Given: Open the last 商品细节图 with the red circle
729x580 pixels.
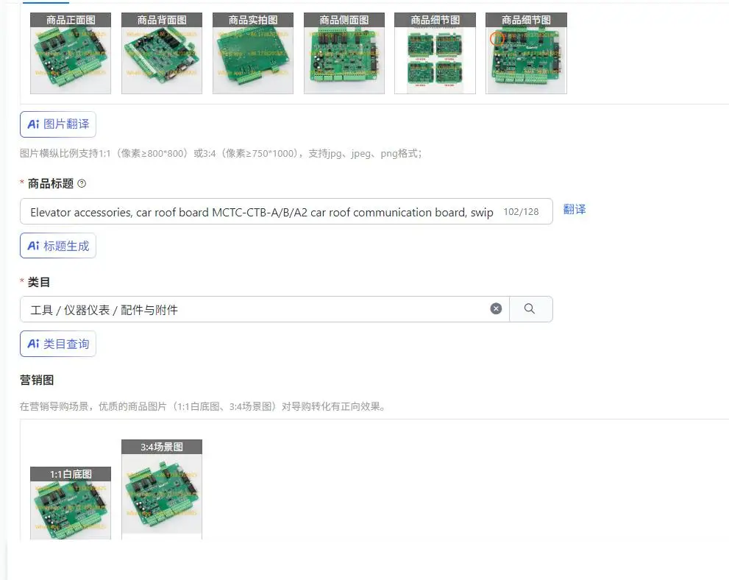Looking at the screenshot, I should point(526,54).
